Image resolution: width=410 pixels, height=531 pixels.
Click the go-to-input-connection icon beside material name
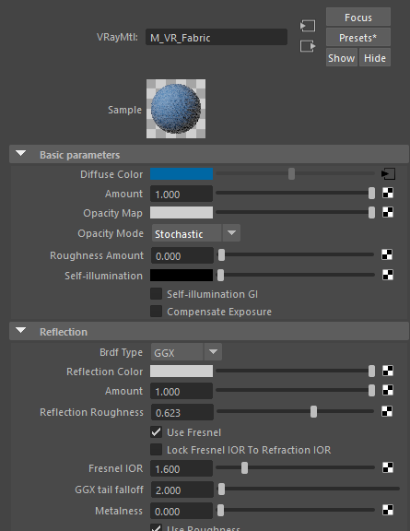pos(308,26)
